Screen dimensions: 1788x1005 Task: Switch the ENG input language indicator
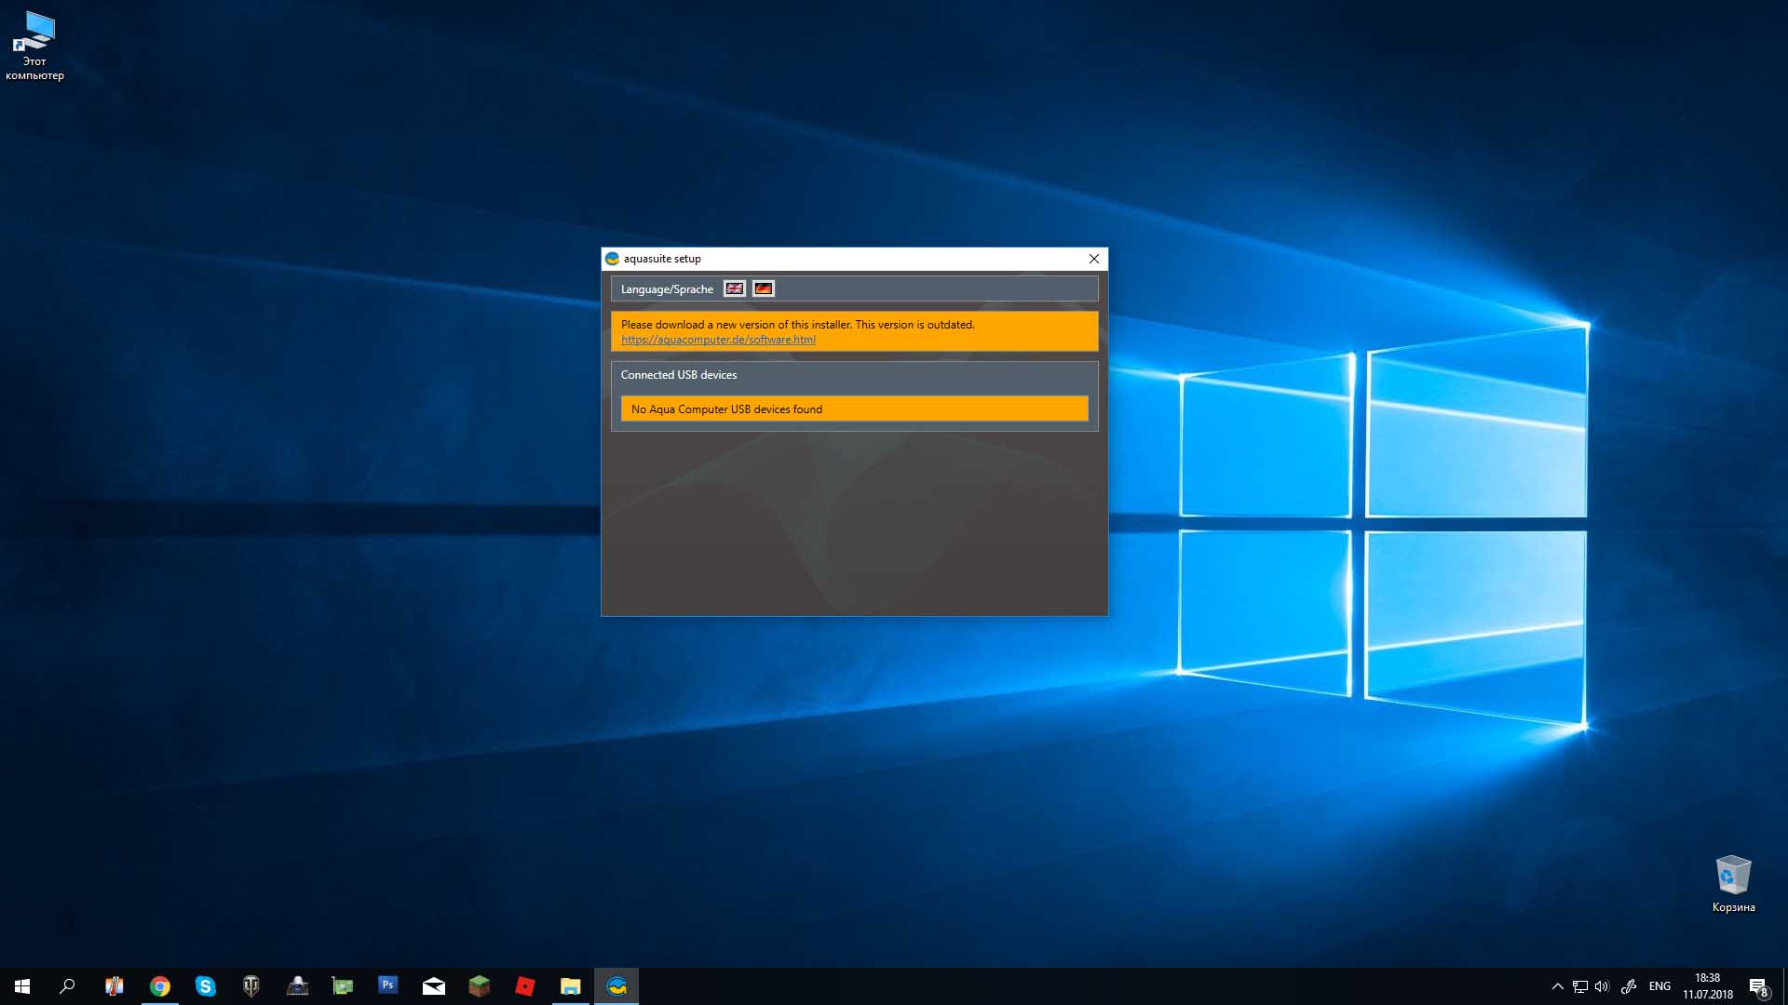pos(1659,986)
